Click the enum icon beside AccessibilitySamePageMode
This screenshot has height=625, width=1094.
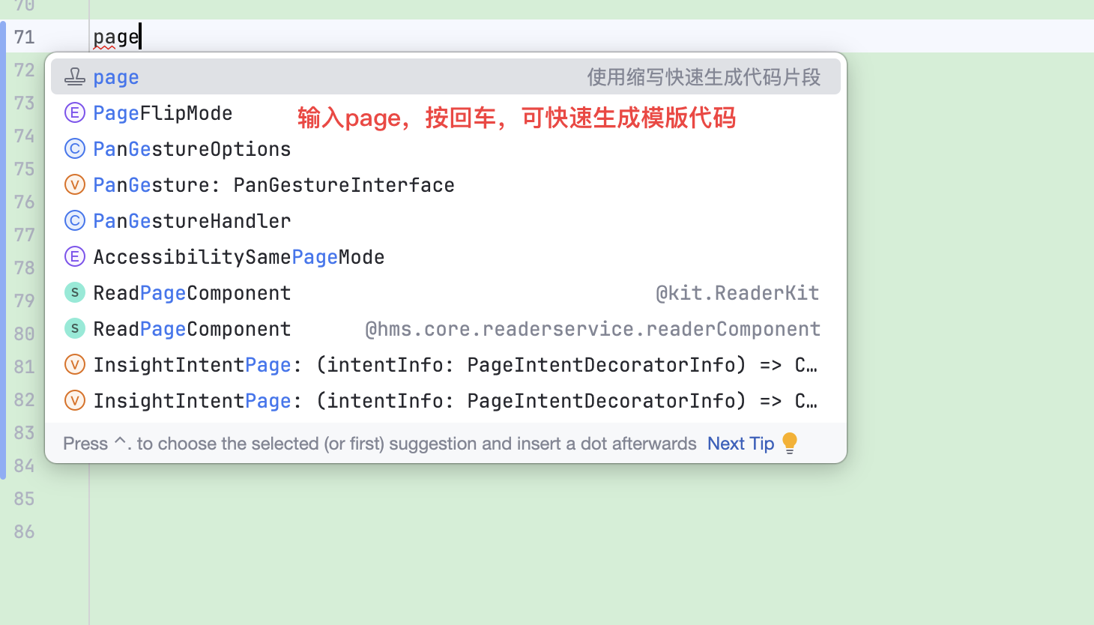74,256
